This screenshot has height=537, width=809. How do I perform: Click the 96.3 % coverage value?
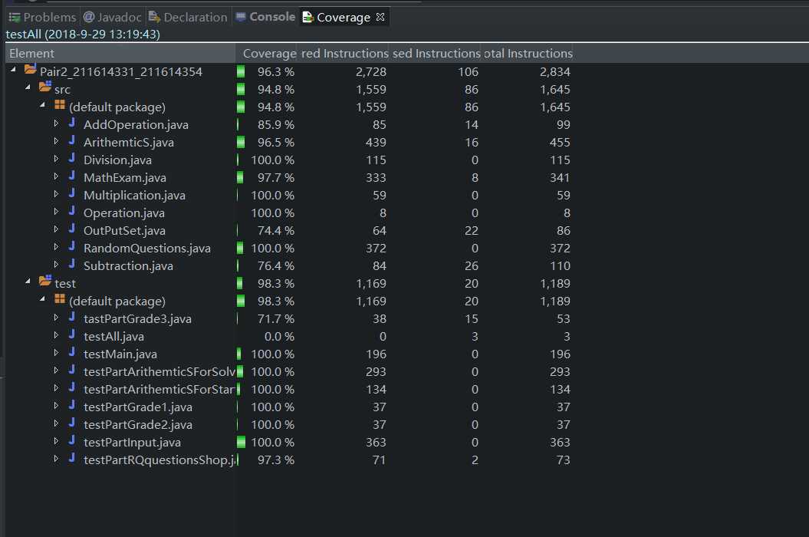275,72
